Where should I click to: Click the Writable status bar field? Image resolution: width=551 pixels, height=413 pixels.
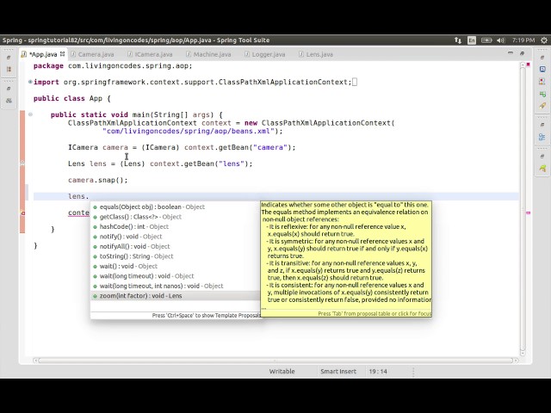coord(282,371)
